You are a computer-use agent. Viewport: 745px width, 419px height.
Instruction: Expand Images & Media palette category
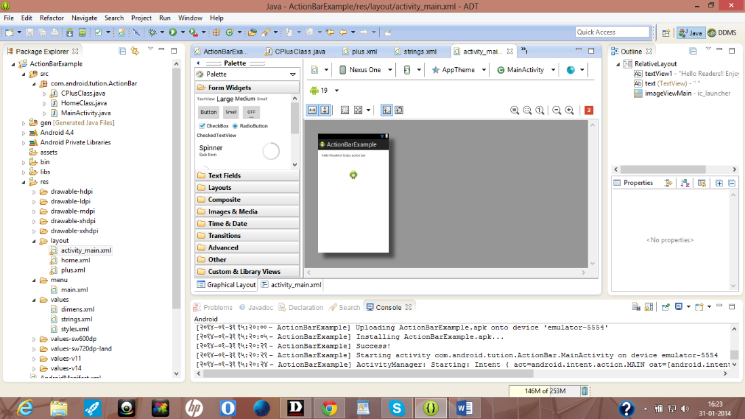247,212
